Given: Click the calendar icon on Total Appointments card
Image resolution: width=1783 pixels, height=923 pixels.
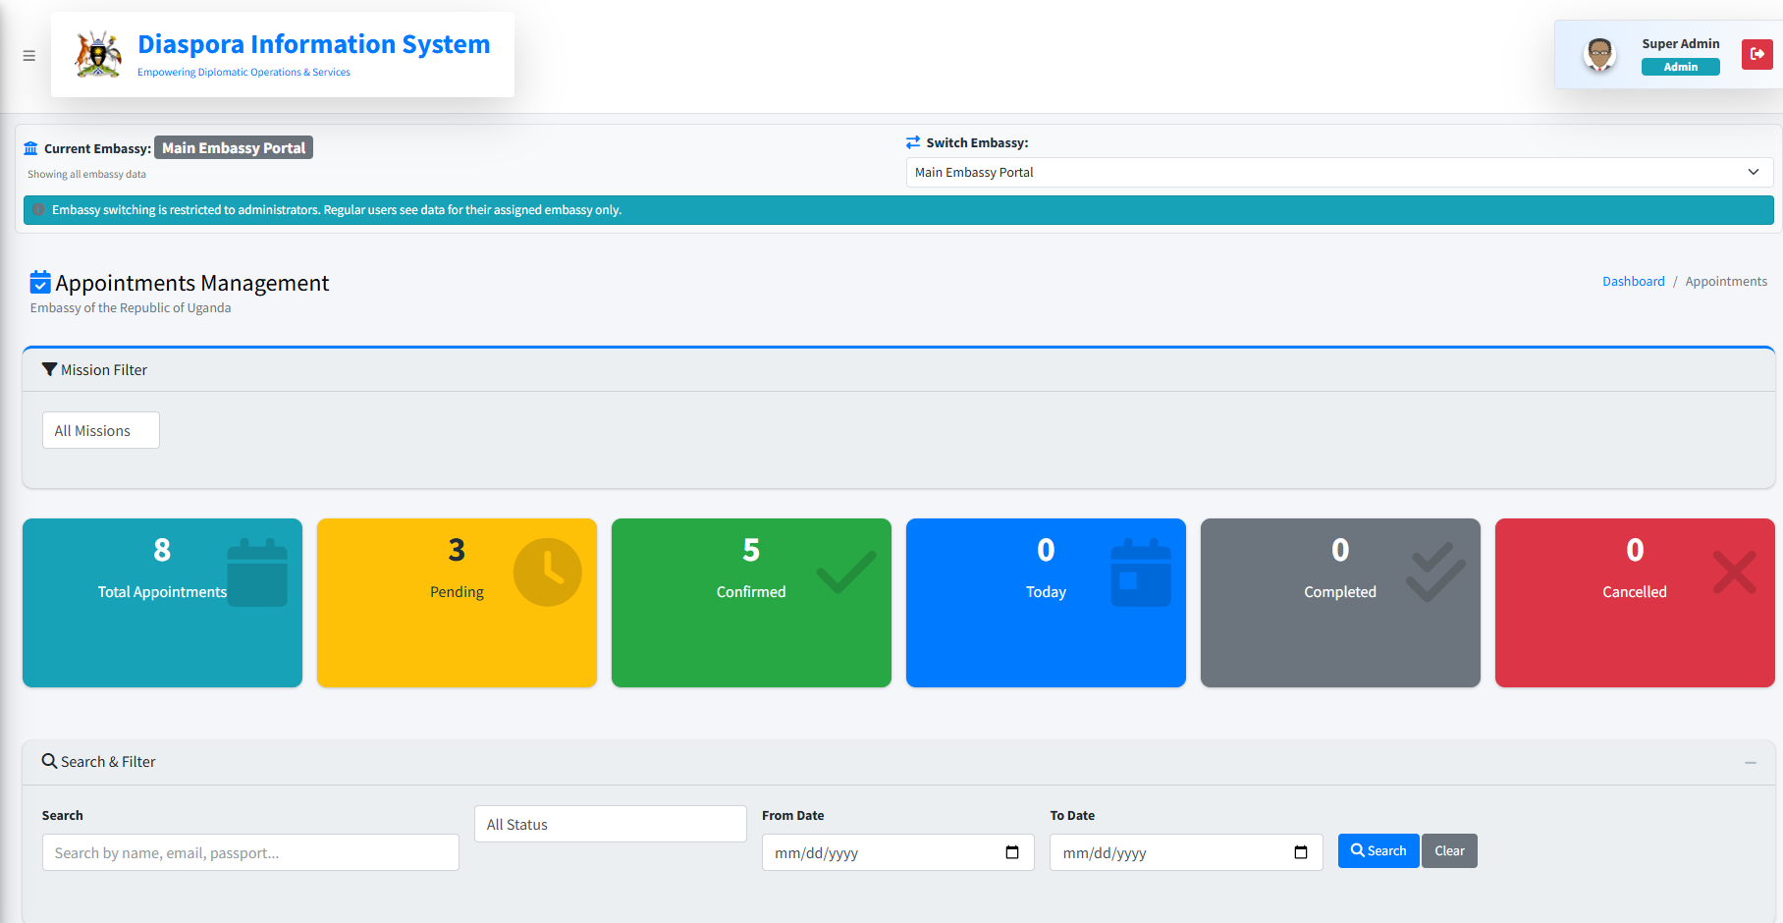Looking at the screenshot, I should (x=257, y=572).
